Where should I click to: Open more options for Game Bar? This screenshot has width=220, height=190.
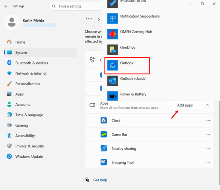click(208, 134)
